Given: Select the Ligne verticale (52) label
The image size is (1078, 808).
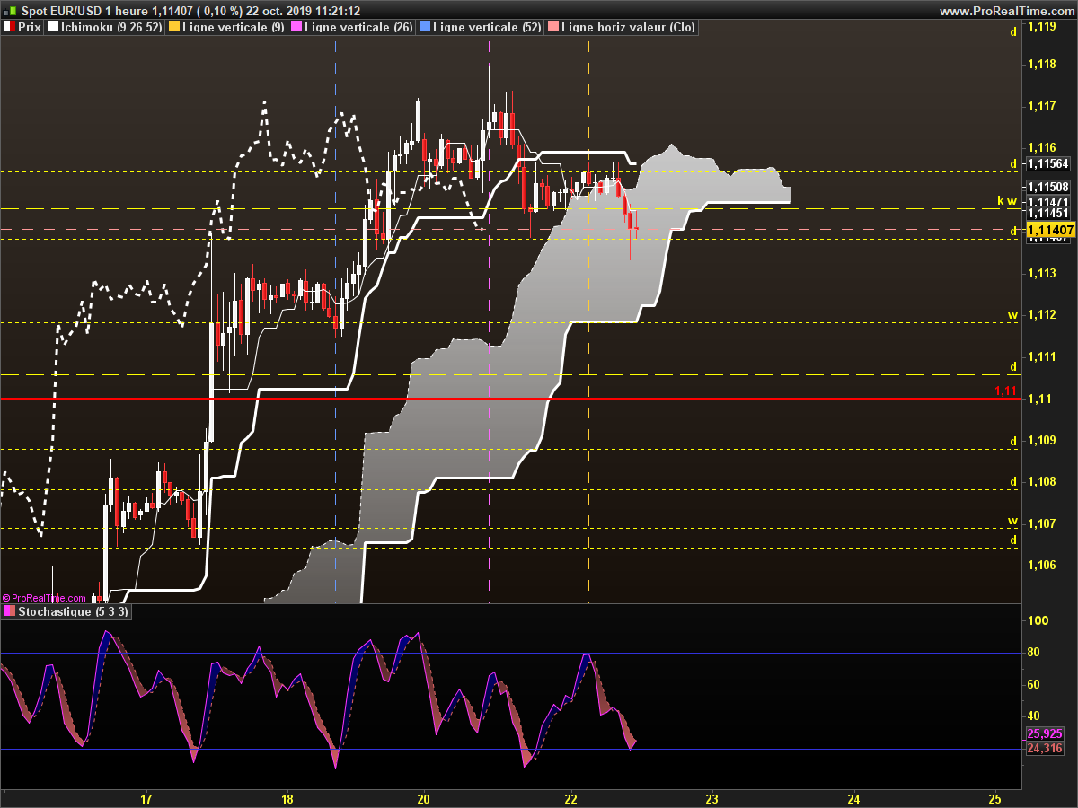Looking at the screenshot, I should (x=487, y=28).
